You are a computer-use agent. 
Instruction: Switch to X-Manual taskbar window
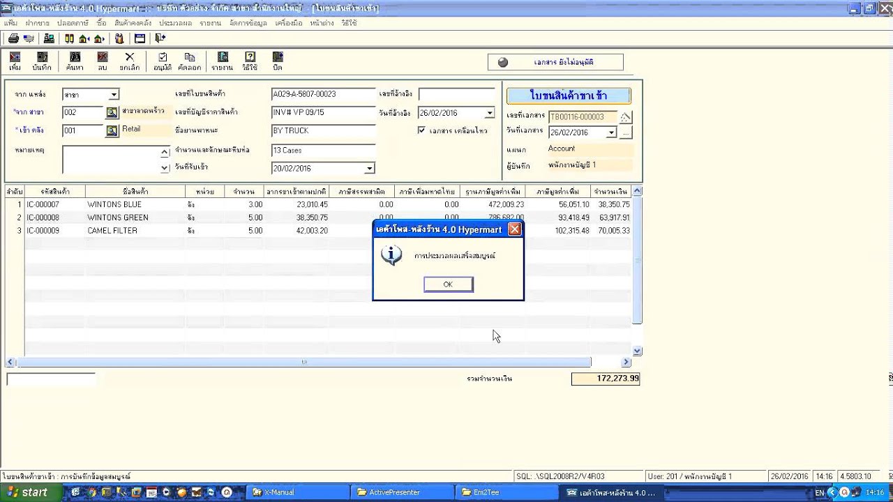299,492
